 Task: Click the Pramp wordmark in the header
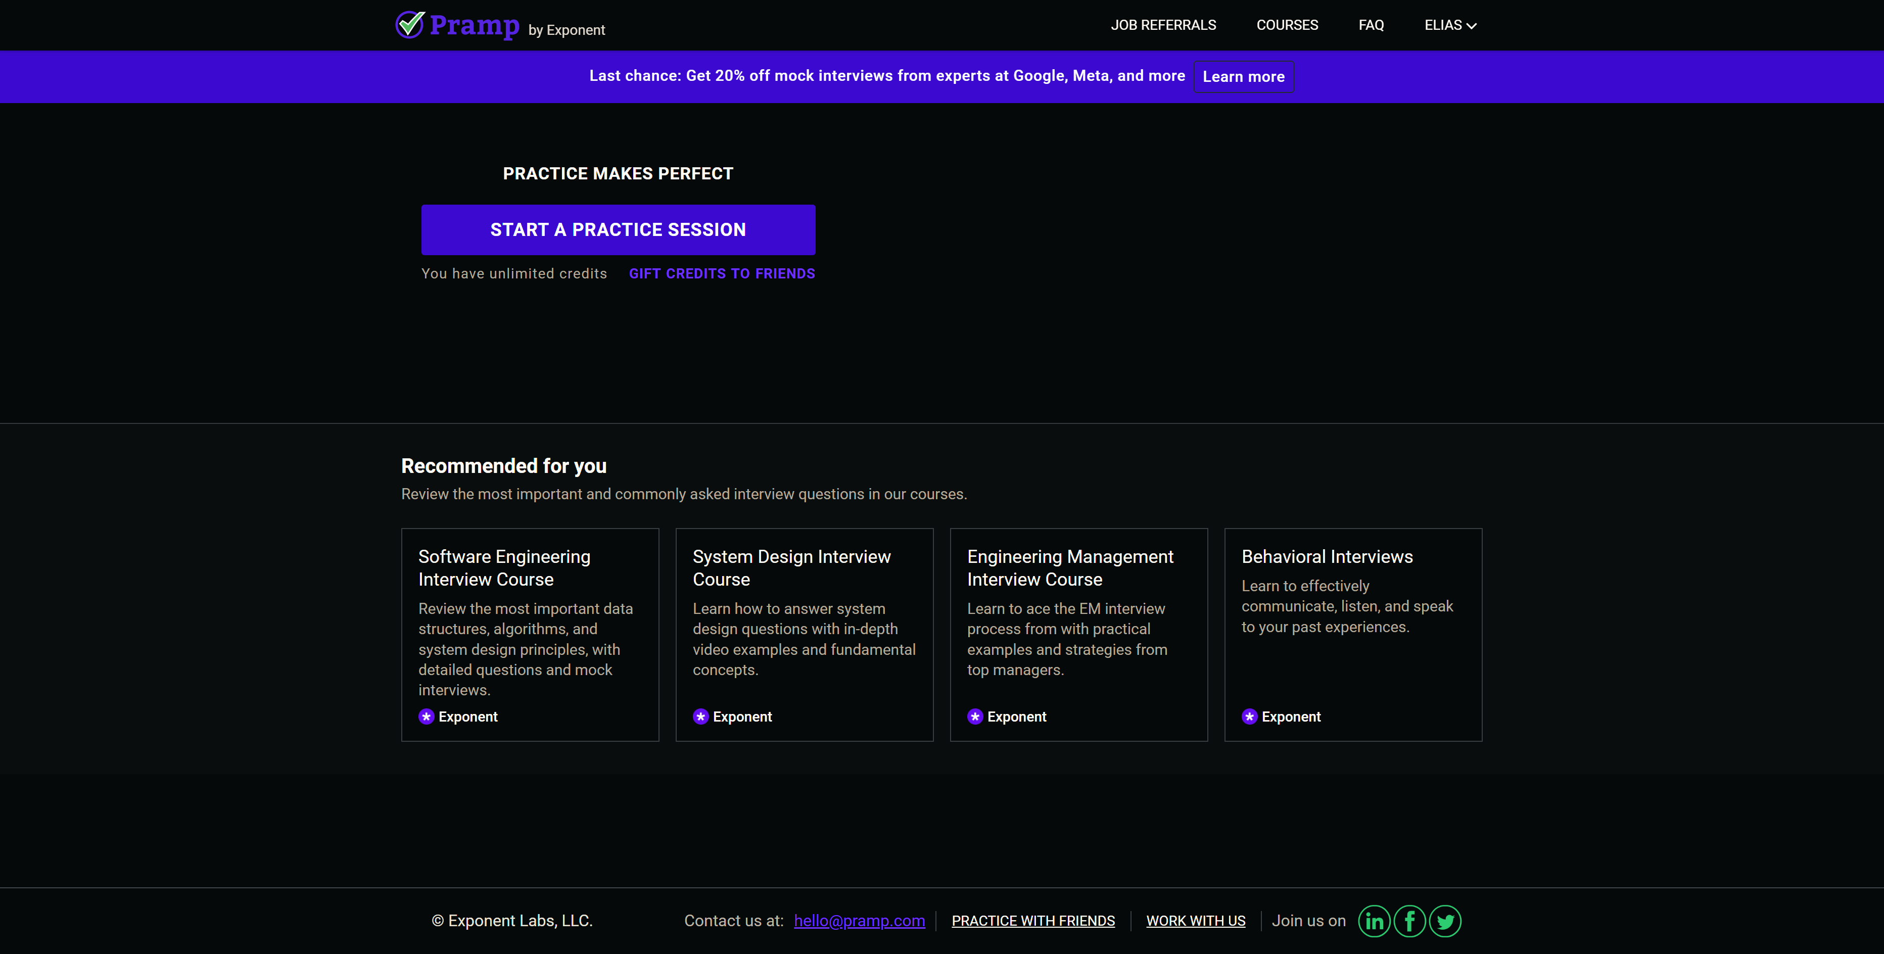(x=474, y=26)
